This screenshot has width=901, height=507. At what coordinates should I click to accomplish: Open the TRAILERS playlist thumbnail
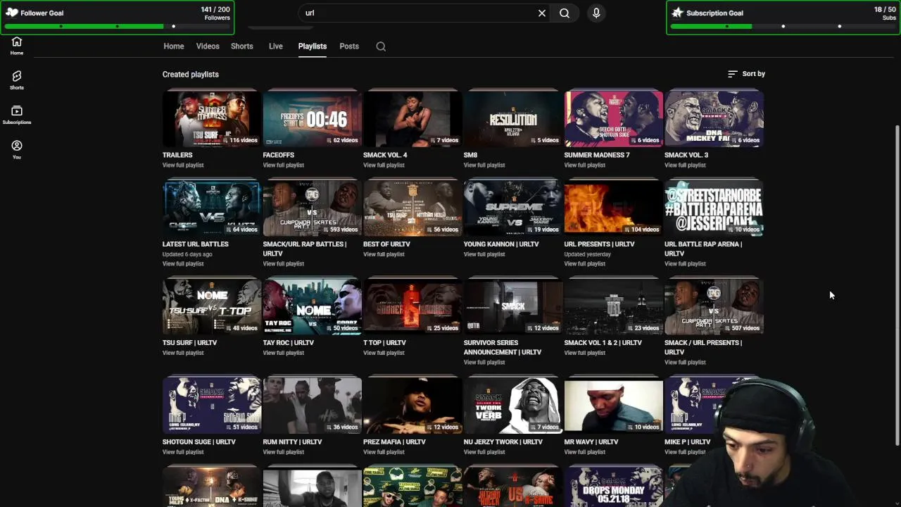tap(212, 118)
